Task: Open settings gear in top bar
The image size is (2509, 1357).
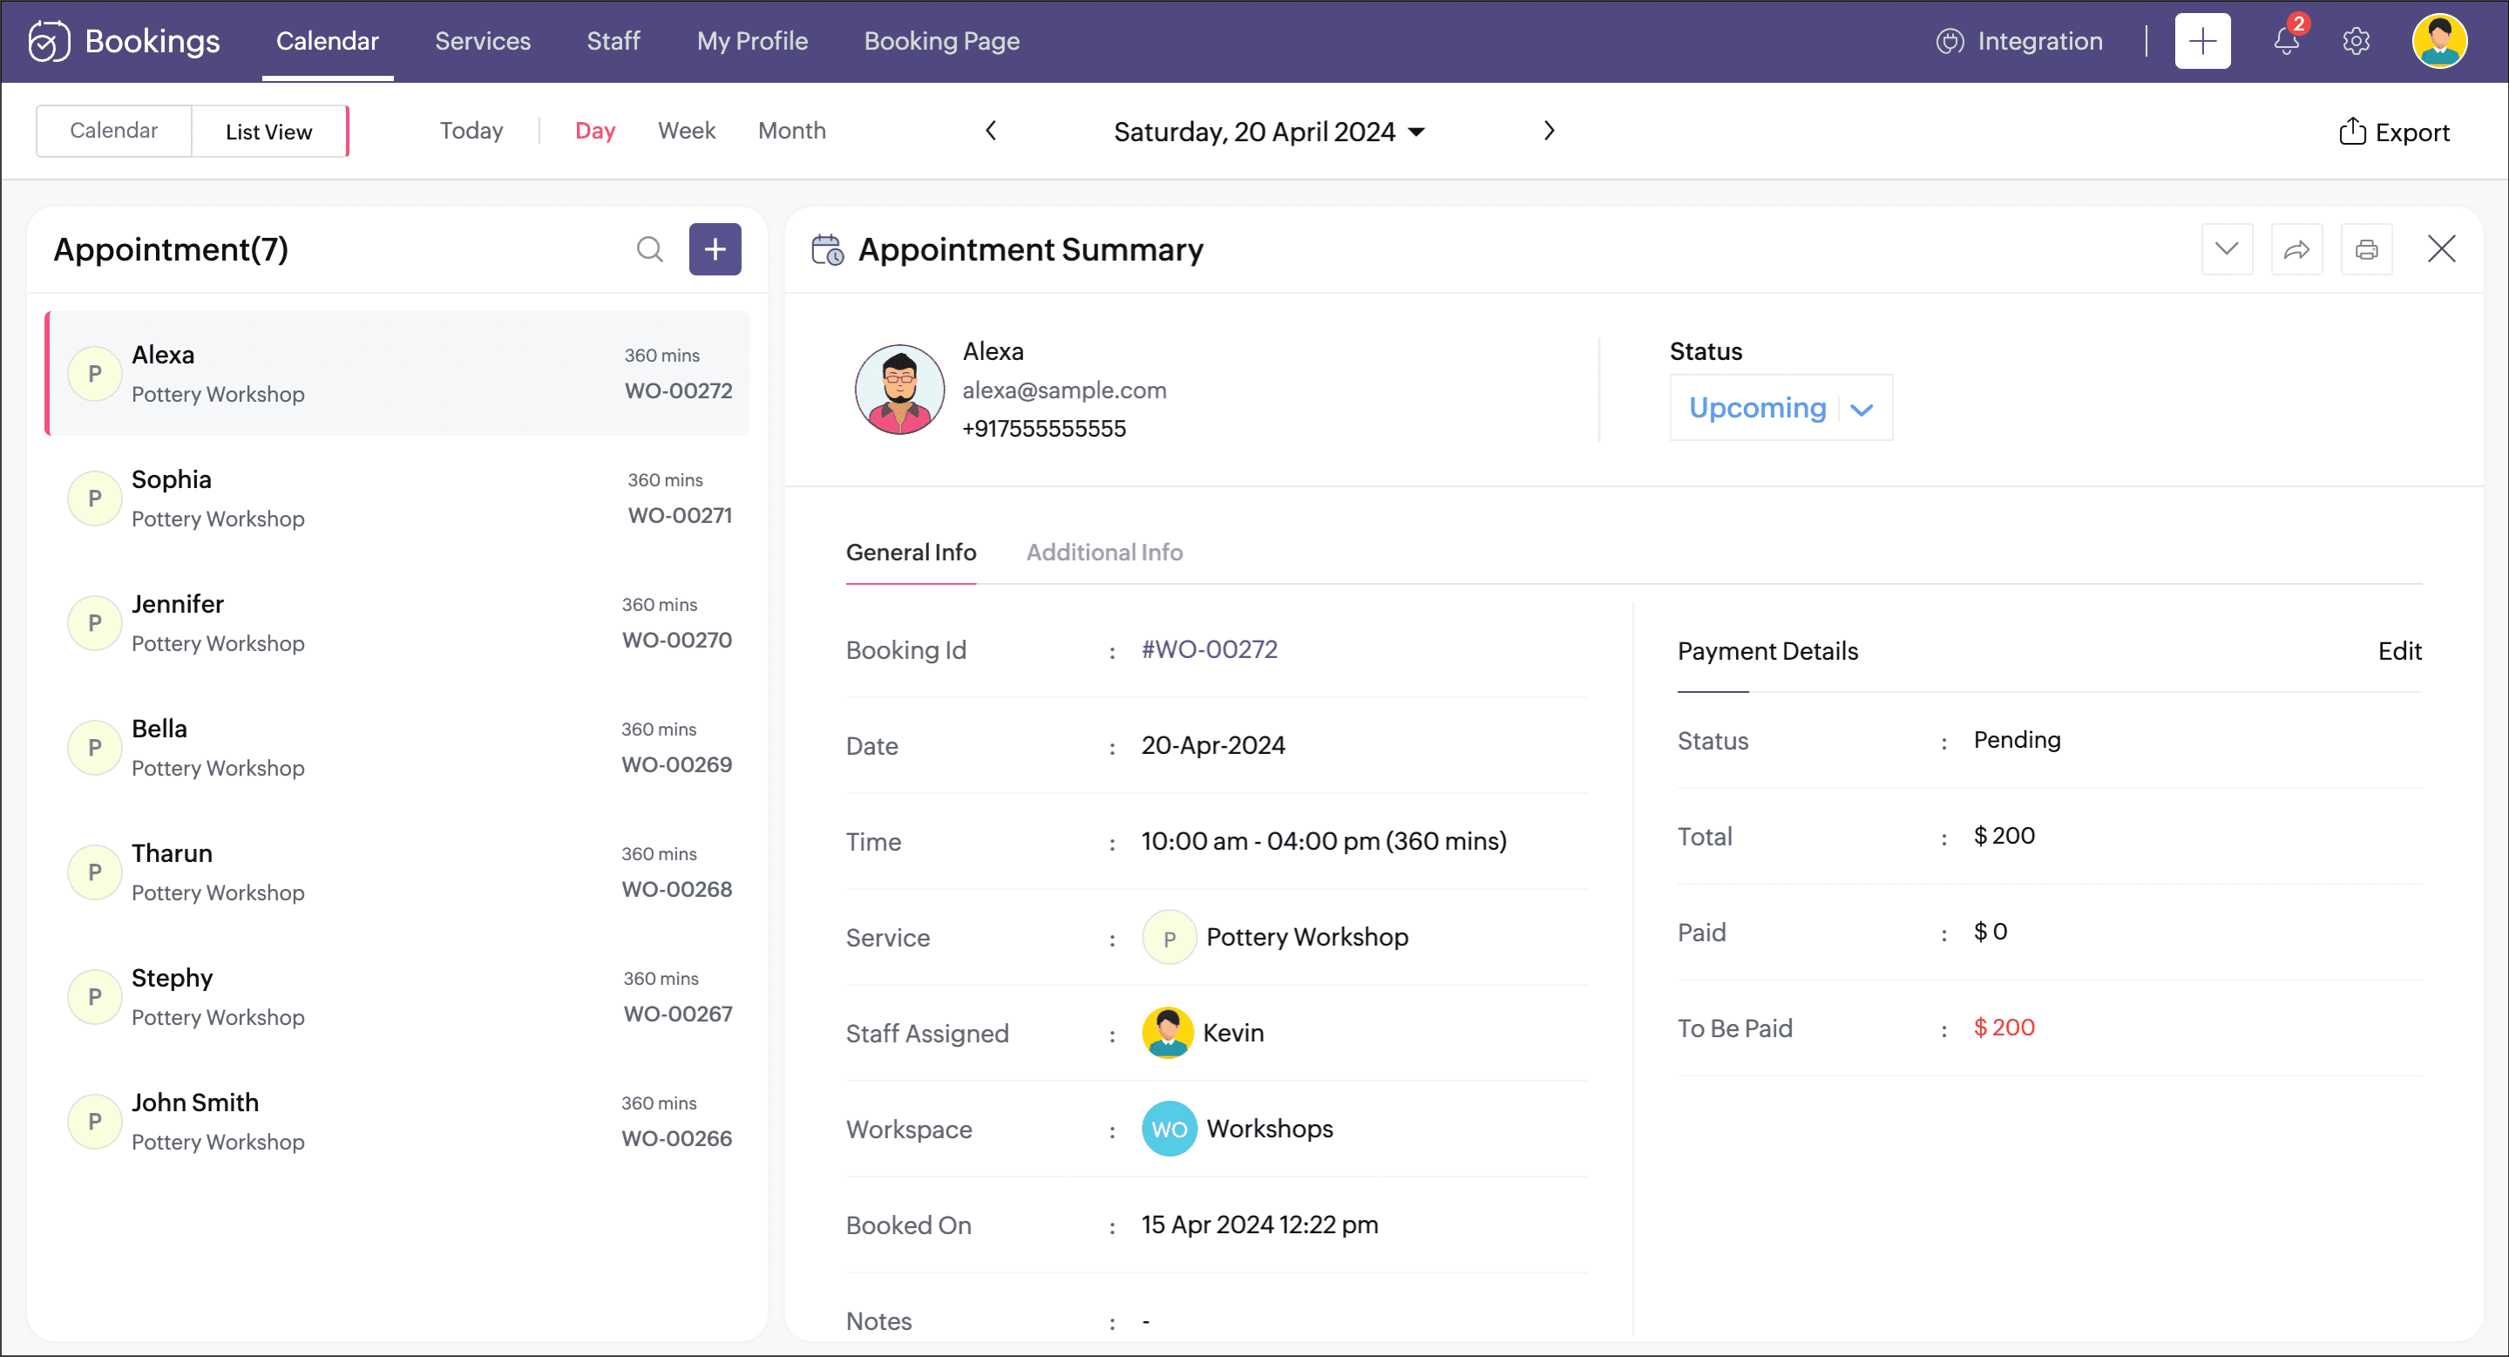Action: [x=2355, y=41]
